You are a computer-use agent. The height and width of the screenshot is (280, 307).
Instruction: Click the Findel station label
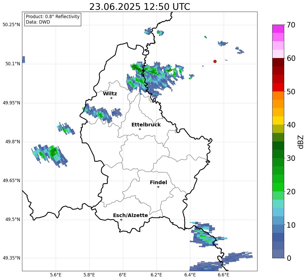click(158, 182)
